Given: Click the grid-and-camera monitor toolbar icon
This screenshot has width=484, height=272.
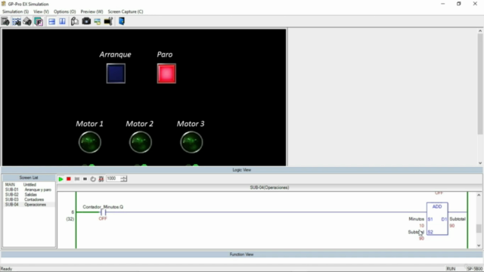Looking at the screenshot, I should 17,22.
